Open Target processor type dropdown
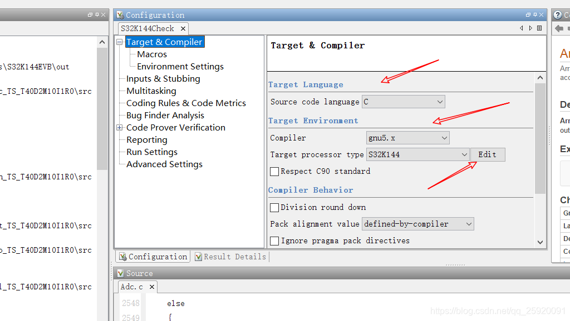This screenshot has height=321, width=570. pyautogui.click(x=417, y=154)
